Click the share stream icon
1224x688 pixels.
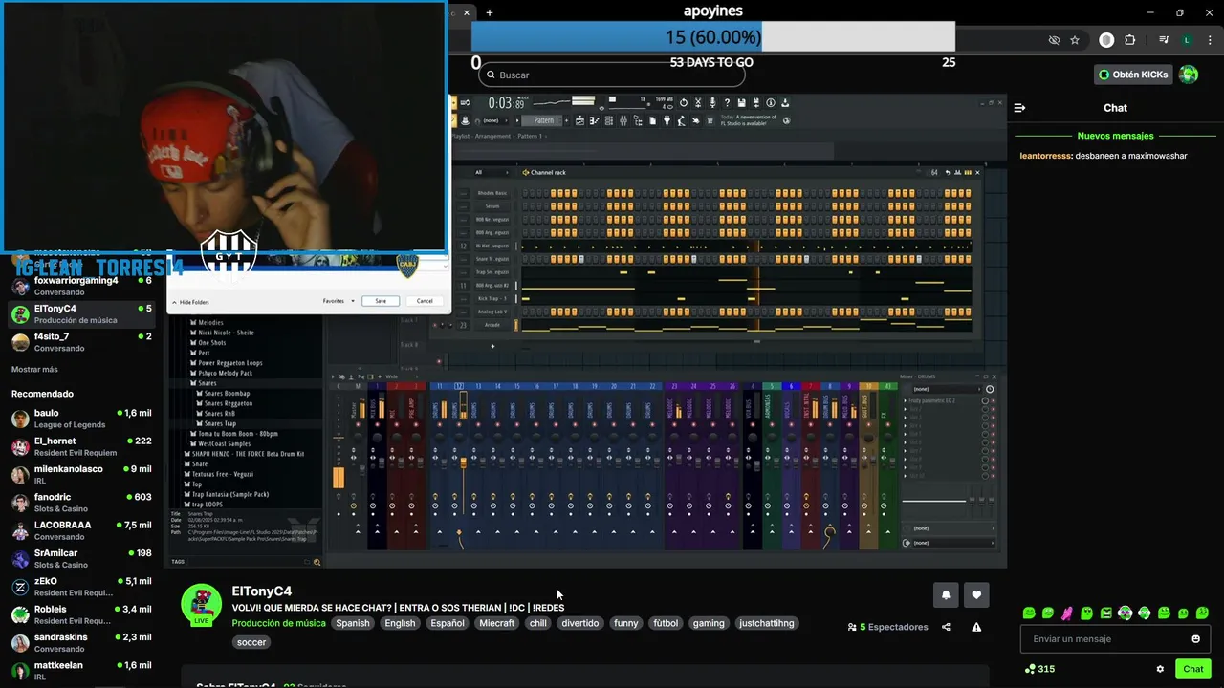[x=946, y=627]
